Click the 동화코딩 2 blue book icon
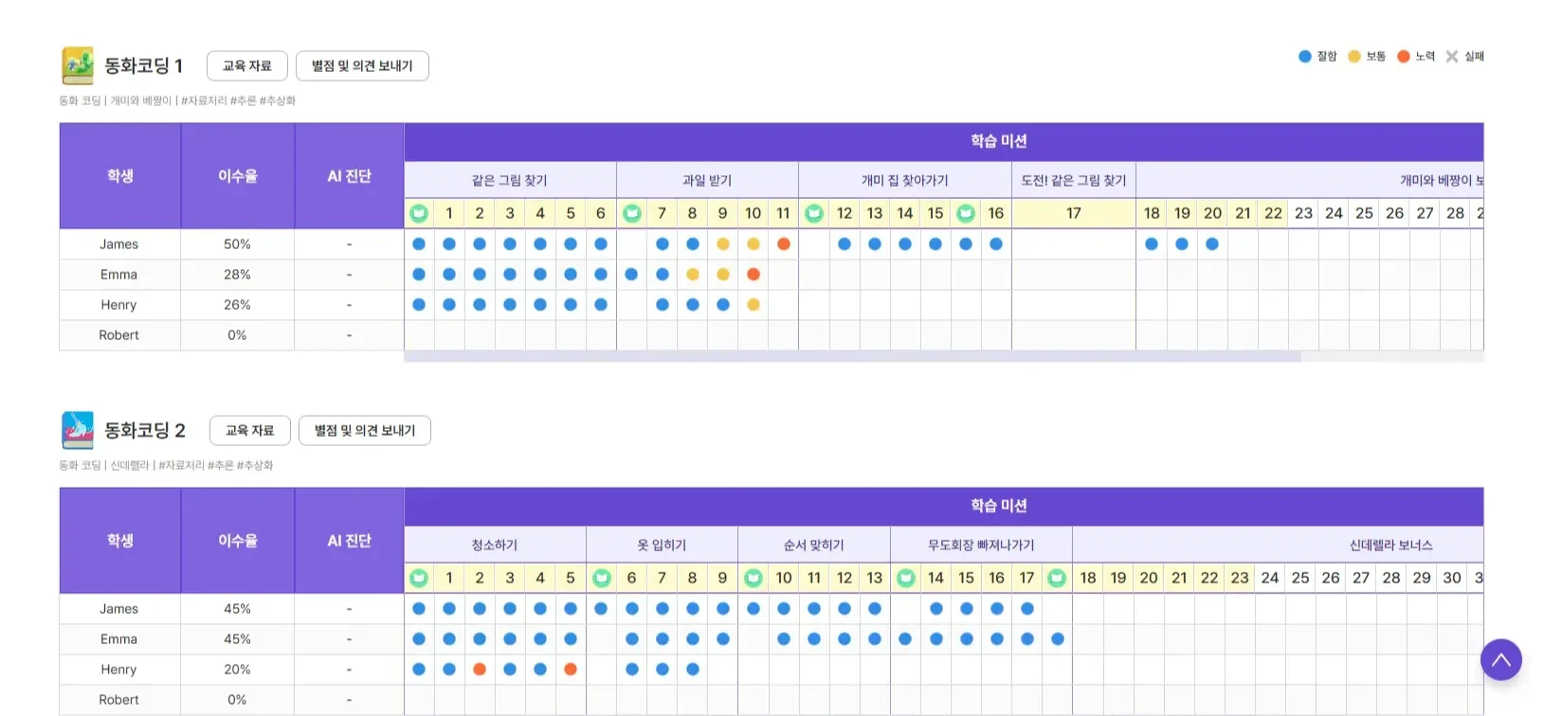The width and height of the screenshot is (1544, 716). point(78,430)
